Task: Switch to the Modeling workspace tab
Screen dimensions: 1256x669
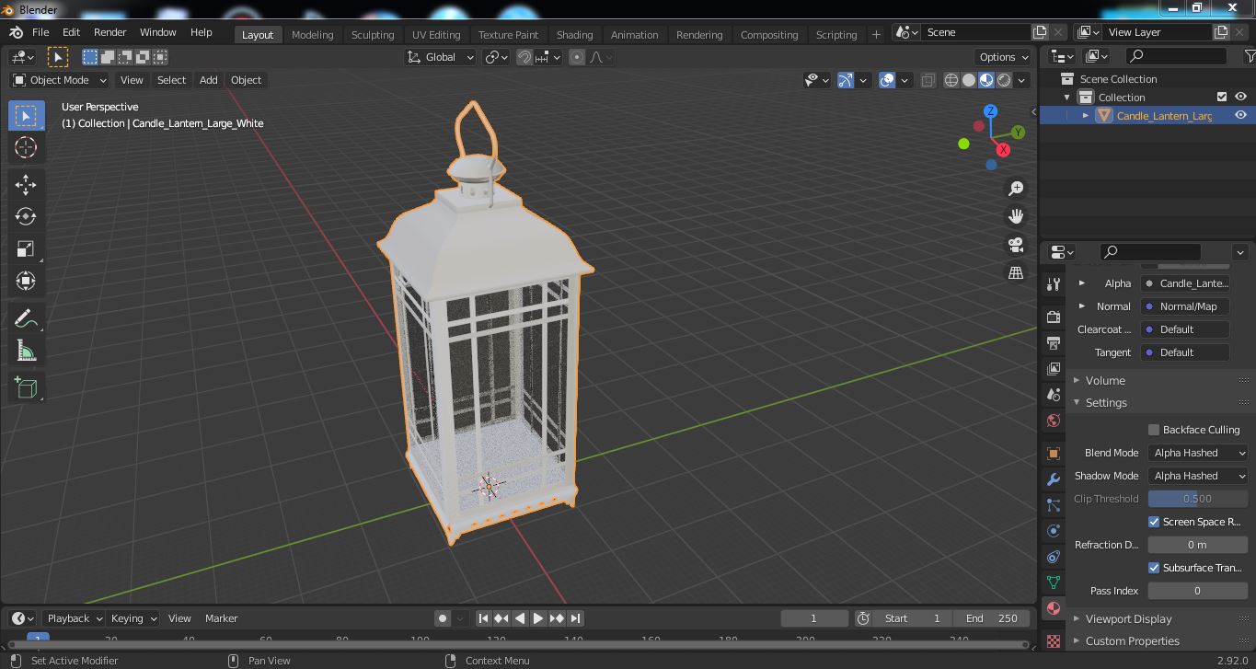Action: [x=312, y=34]
